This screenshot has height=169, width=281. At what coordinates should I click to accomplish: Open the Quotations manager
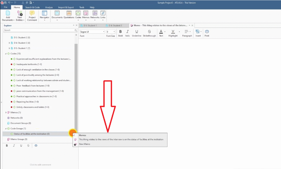pyautogui.click(x=69, y=14)
